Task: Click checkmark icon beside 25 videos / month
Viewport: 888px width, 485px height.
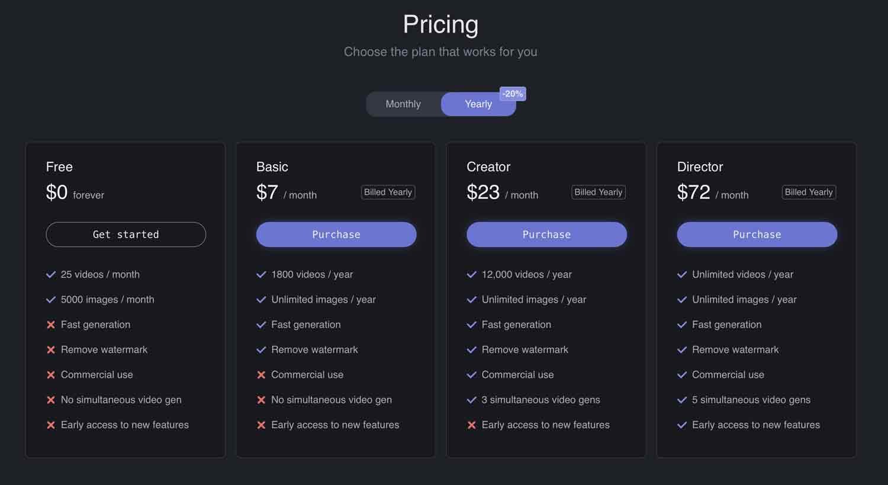Action: pos(51,275)
